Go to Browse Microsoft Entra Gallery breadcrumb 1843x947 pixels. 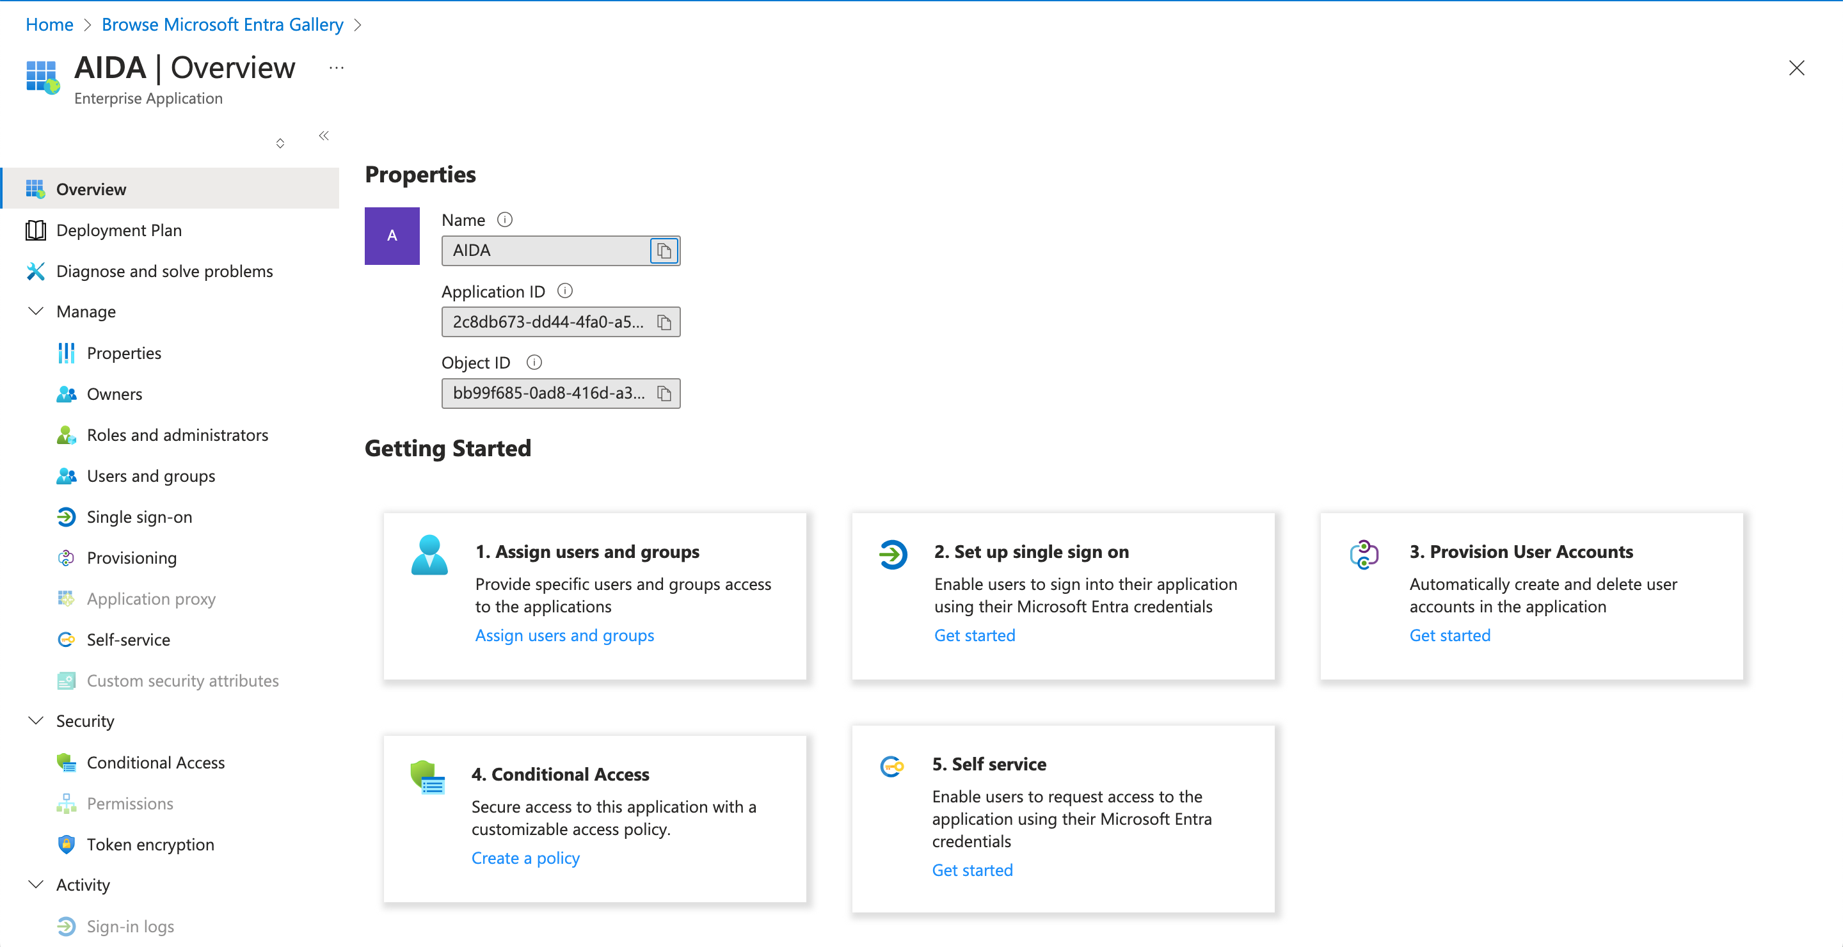pos(223,24)
